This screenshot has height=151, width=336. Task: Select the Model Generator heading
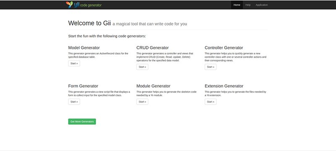[x=84, y=48]
